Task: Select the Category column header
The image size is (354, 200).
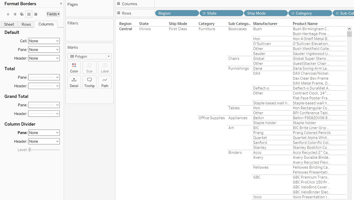Action: point(206,24)
